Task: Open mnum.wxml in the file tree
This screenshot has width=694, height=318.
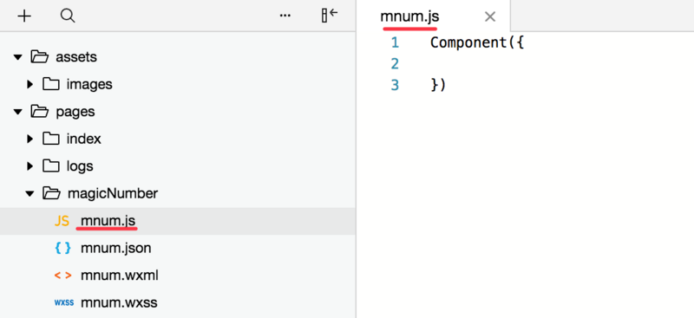Action: coord(120,276)
